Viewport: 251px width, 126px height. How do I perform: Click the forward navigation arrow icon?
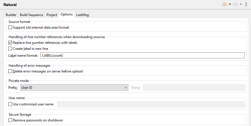coord(235,4)
